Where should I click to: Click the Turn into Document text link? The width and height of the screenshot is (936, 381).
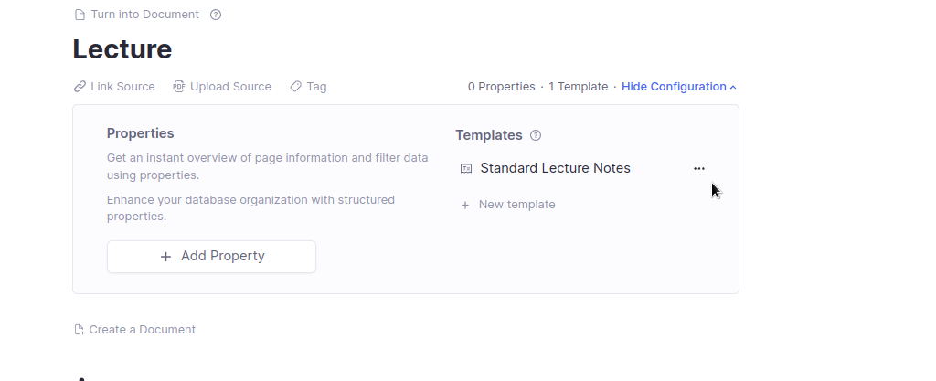(144, 15)
